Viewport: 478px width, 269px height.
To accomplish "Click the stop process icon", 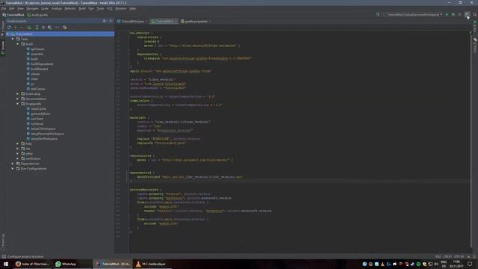I will (x=460, y=15).
